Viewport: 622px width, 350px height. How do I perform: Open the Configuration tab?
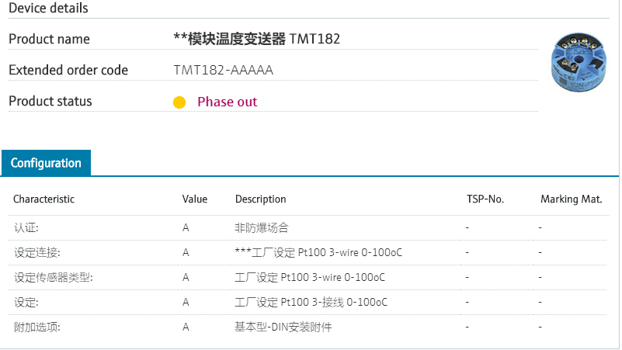[x=46, y=163]
